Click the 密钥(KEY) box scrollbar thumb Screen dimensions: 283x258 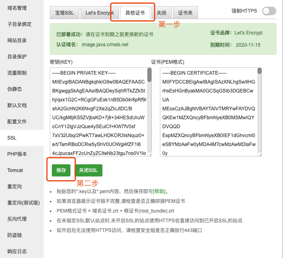click(149, 75)
